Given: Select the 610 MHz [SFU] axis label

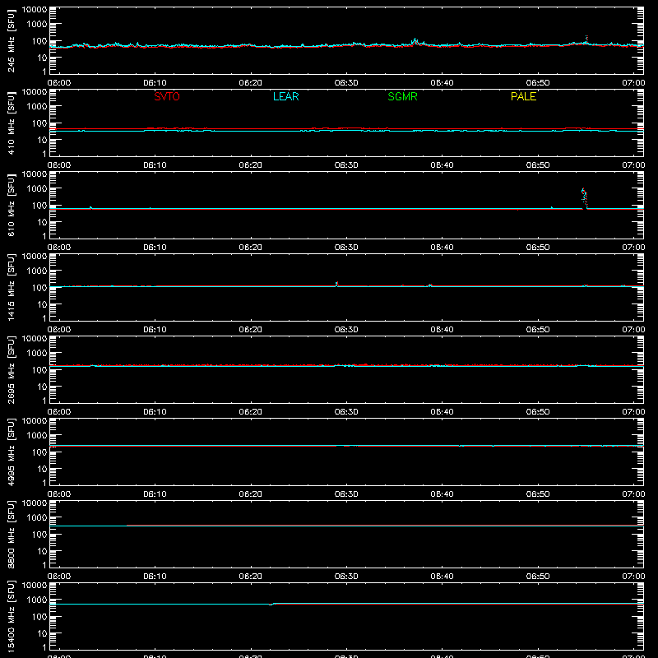Looking at the screenshot, I should (12, 205).
